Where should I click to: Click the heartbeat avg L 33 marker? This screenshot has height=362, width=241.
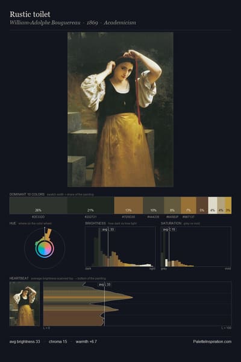coord(105,284)
